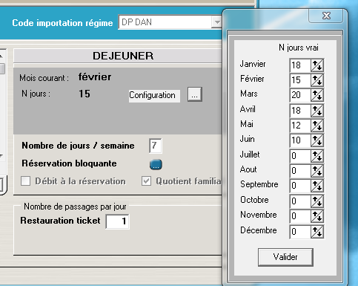Click the Septembre spinner arrows icon
The height and width of the screenshot is (286, 358).
(x=317, y=186)
